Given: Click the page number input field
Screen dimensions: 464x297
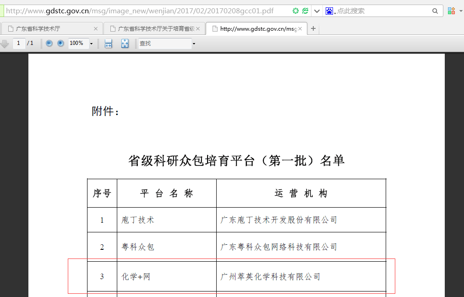Looking at the screenshot, I should (19, 43).
